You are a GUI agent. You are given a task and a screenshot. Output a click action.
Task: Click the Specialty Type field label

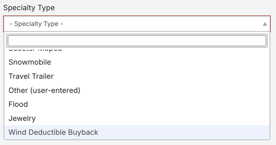(29, 8)
